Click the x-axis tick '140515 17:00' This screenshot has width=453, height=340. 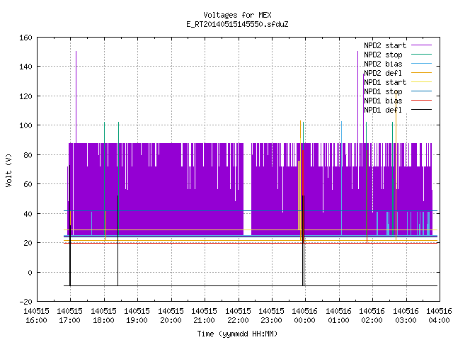pos(69,316)
